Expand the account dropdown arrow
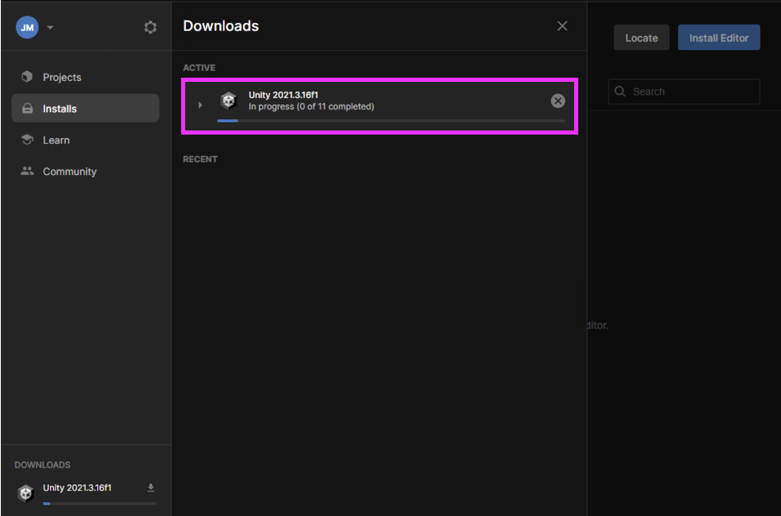Image resolution: width=781 pixels, height=516 pixels. (50, 27)
